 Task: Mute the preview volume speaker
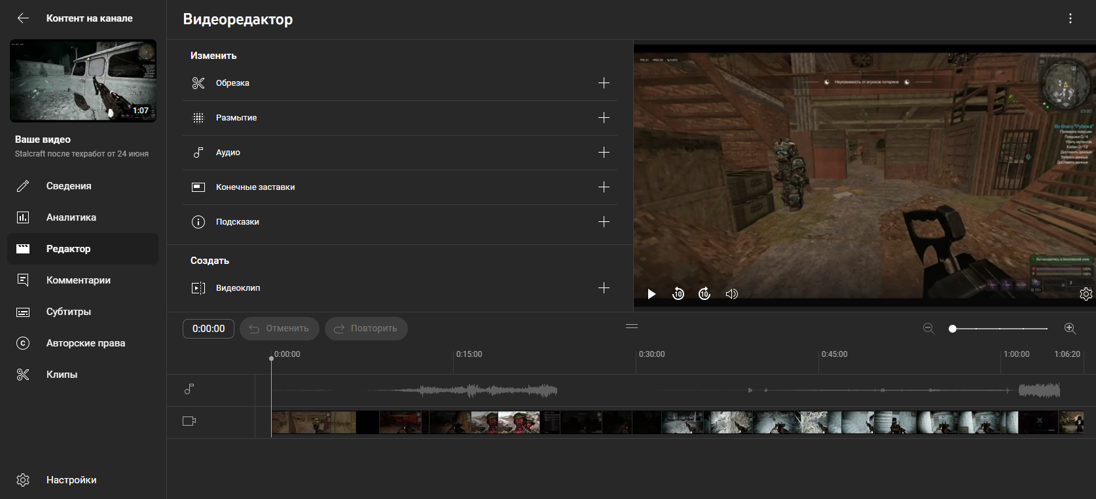point(731,294)
